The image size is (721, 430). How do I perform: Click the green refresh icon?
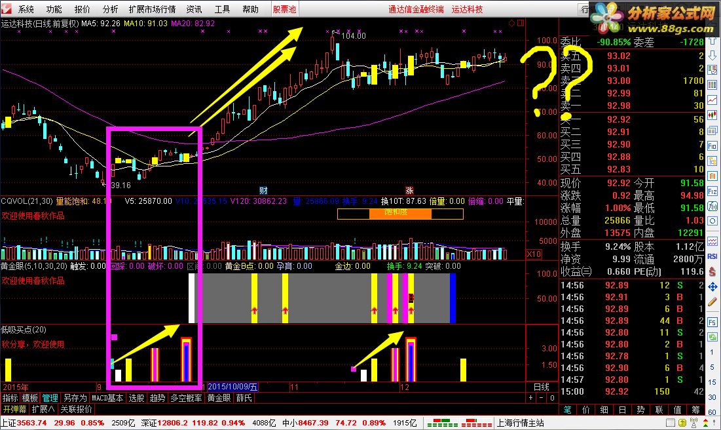pyautogui.click(x=712, y=337)
